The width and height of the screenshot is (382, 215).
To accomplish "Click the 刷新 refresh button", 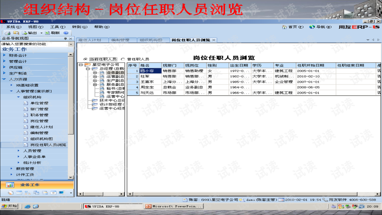I will coord(53,33).
